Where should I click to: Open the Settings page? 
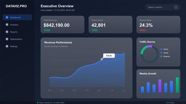(x=17, y=46)
